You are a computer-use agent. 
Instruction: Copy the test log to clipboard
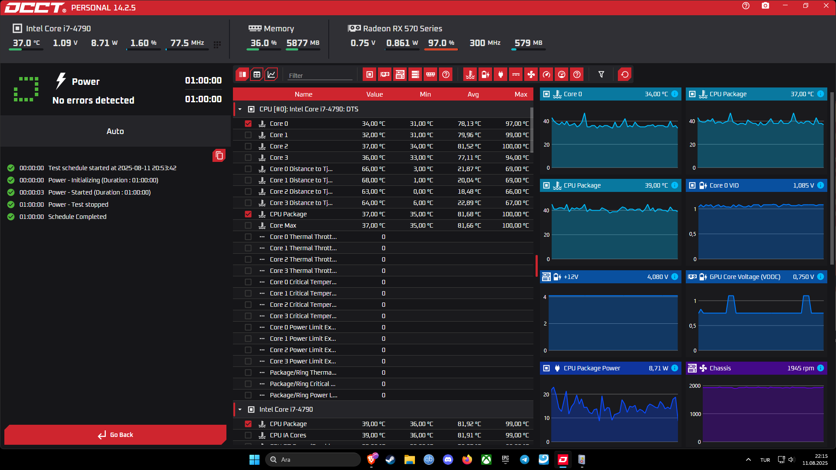coord(219,155)
